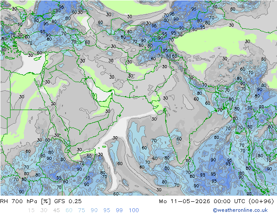Click the legend value 95 in the color scale
277x214 pixels.
pos(107,210)
